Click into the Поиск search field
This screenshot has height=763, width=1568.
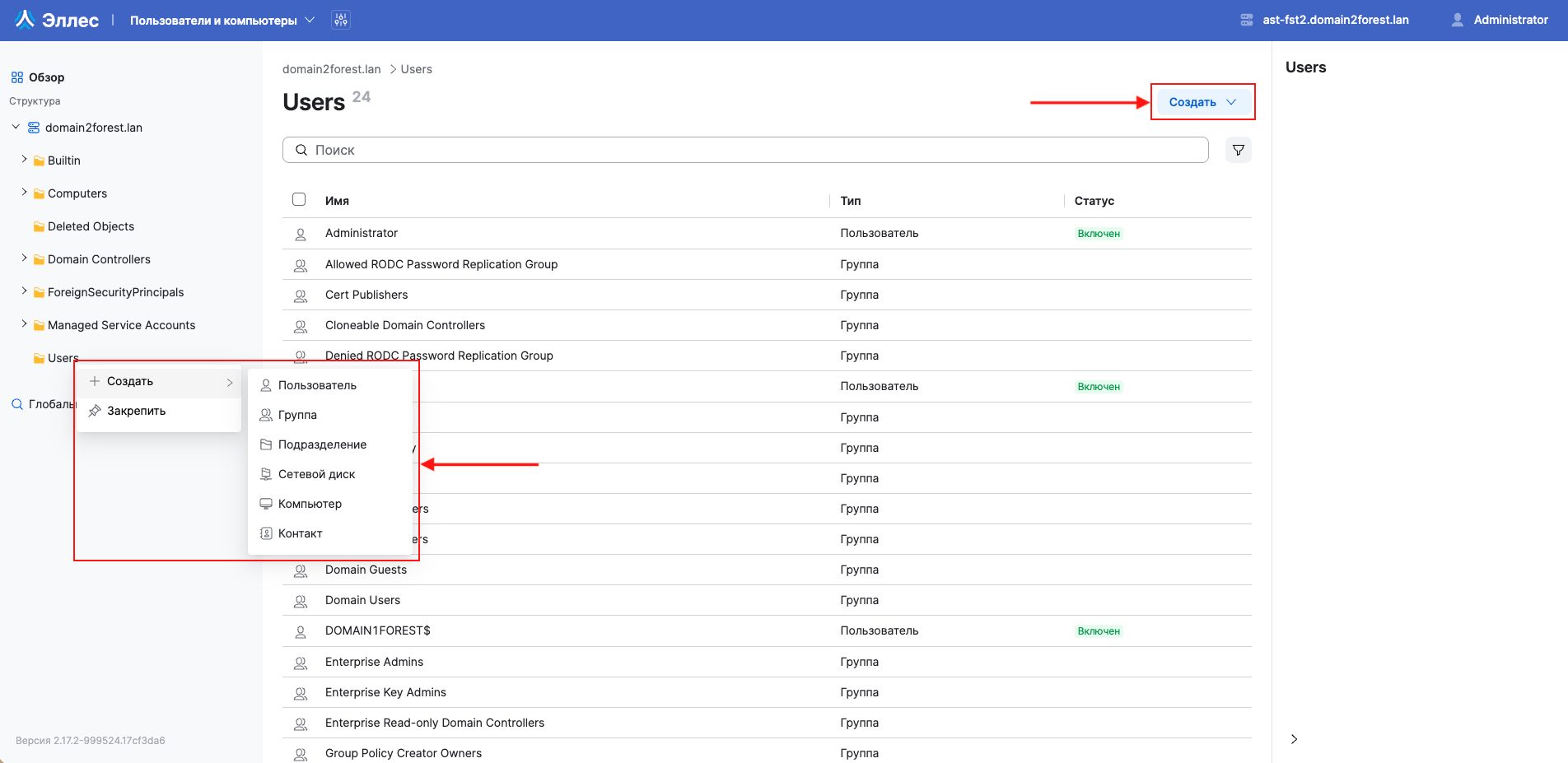(x=745, y=150)
